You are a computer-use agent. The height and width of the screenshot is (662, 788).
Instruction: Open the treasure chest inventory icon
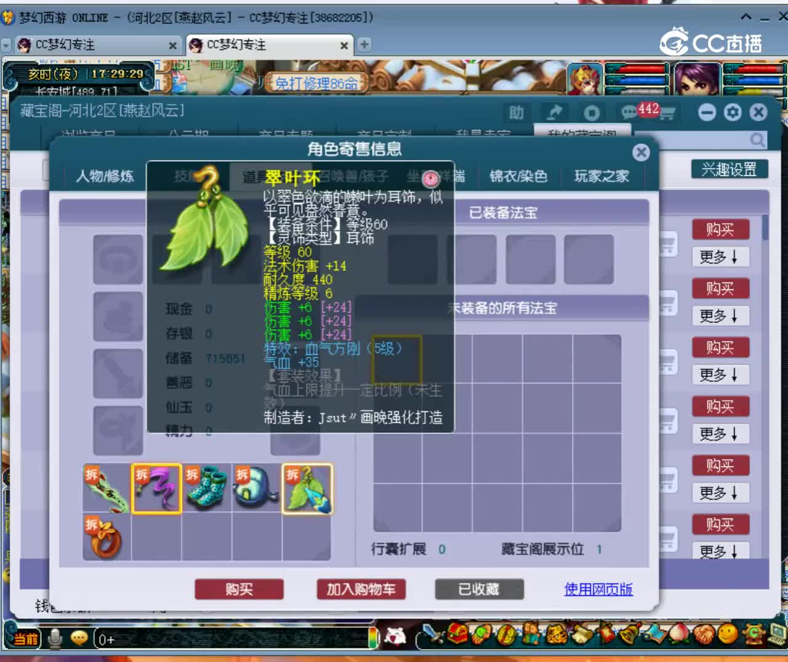pyautogui.click(x=457, y=634)
